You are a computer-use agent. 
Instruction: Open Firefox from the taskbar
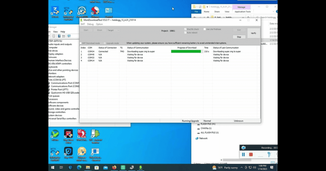point(114,167)
